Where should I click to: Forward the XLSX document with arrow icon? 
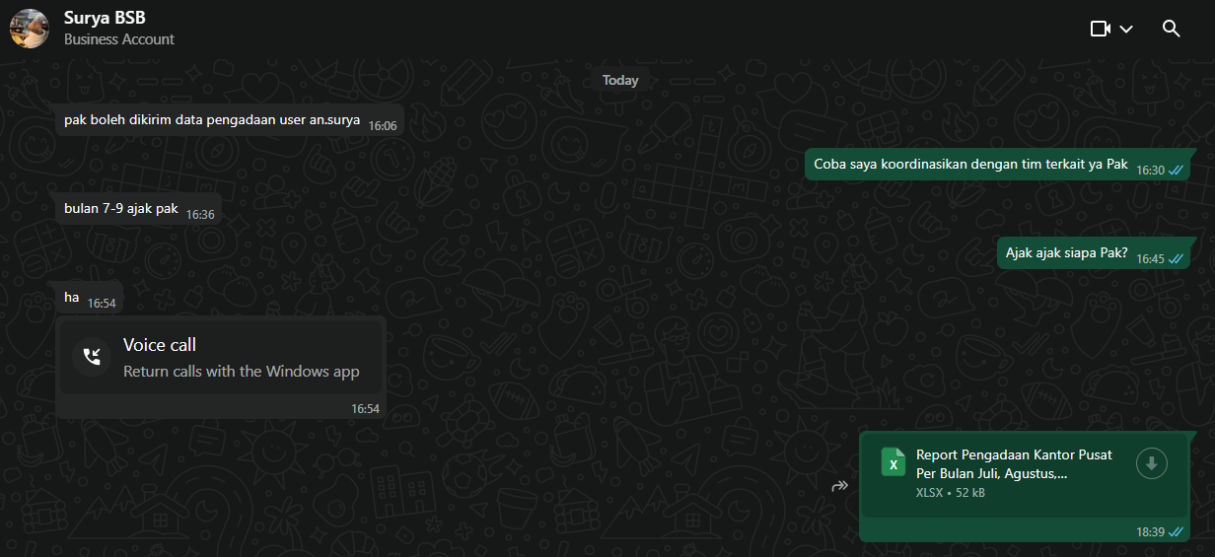(840, 486)
